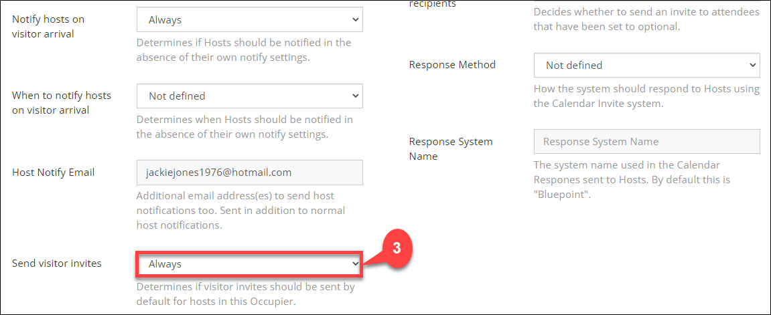Click the text explaining when Hosts are notified

click(245, 126)
